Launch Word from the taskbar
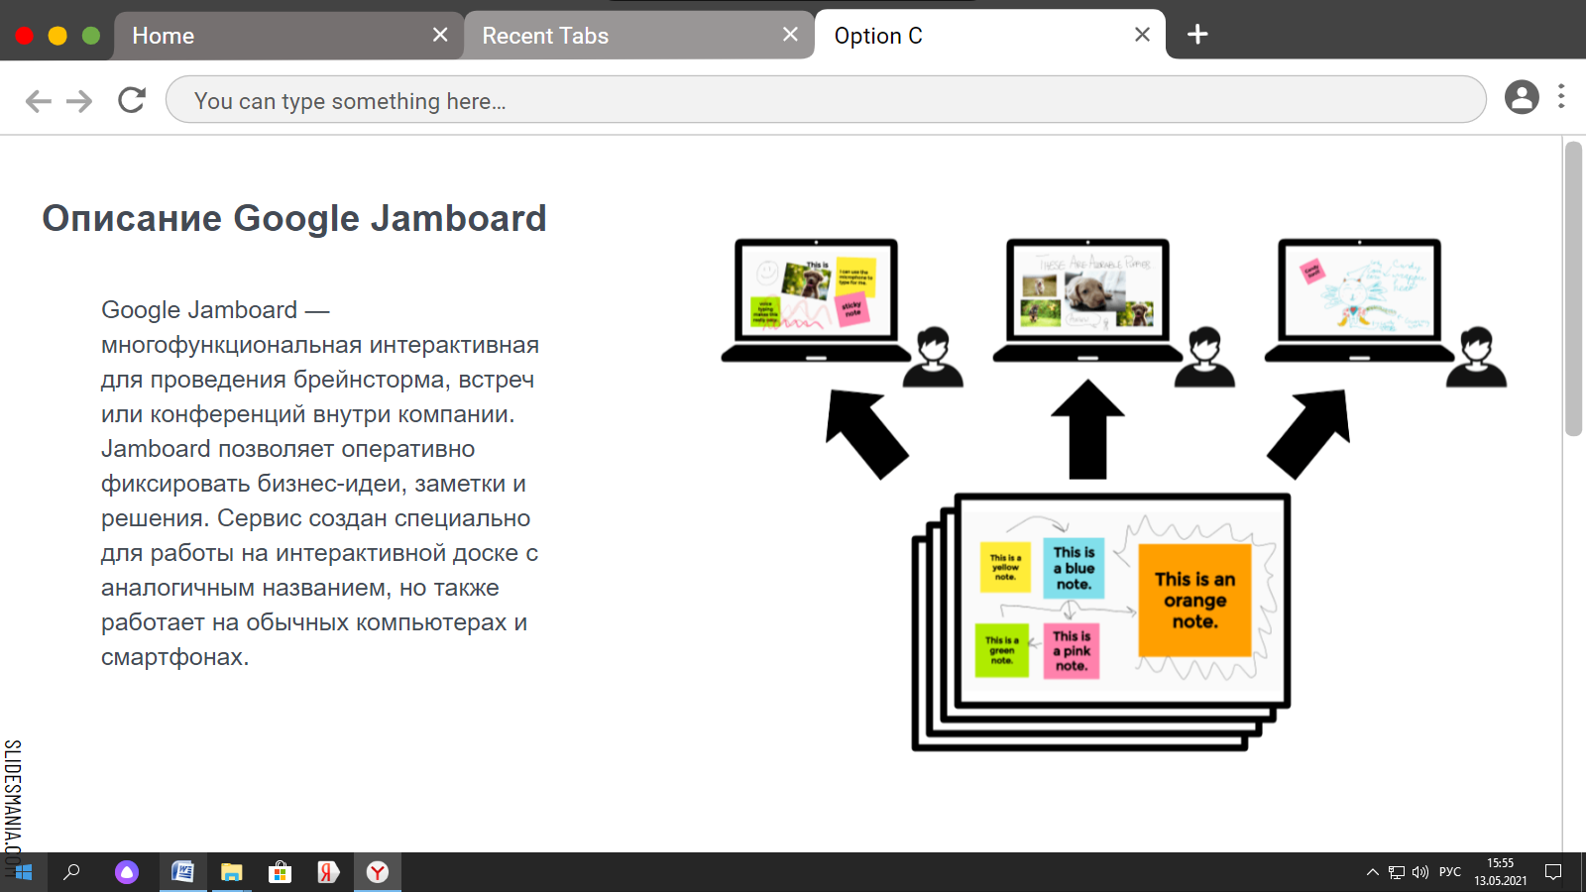 [182, 872]
